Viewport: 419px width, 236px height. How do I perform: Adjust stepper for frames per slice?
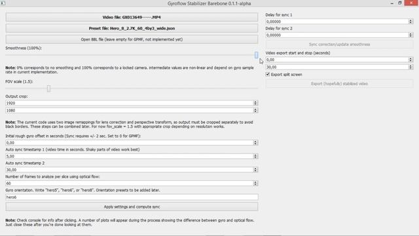(x=255, y=184)
